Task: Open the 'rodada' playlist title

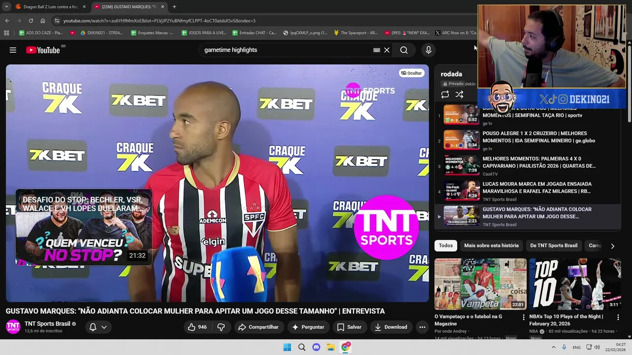Action: click(x=451, y=74)
